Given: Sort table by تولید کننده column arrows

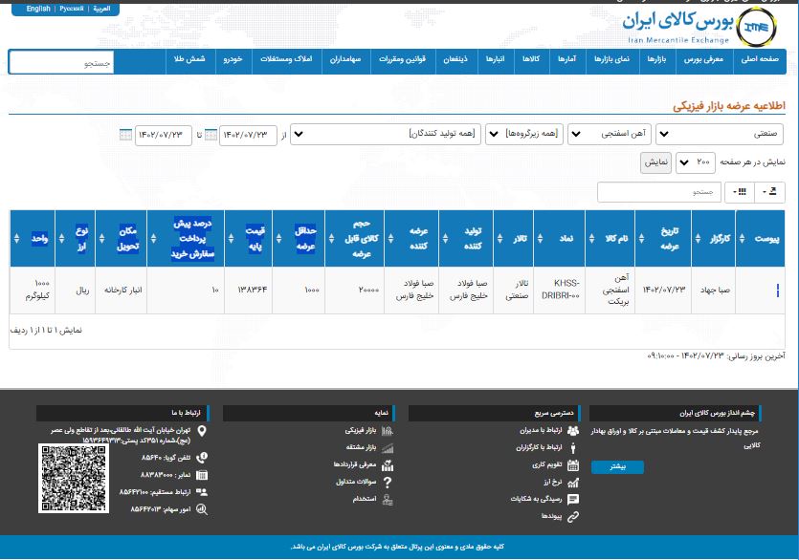Looking at the screenshot, I should coord(445,238).
